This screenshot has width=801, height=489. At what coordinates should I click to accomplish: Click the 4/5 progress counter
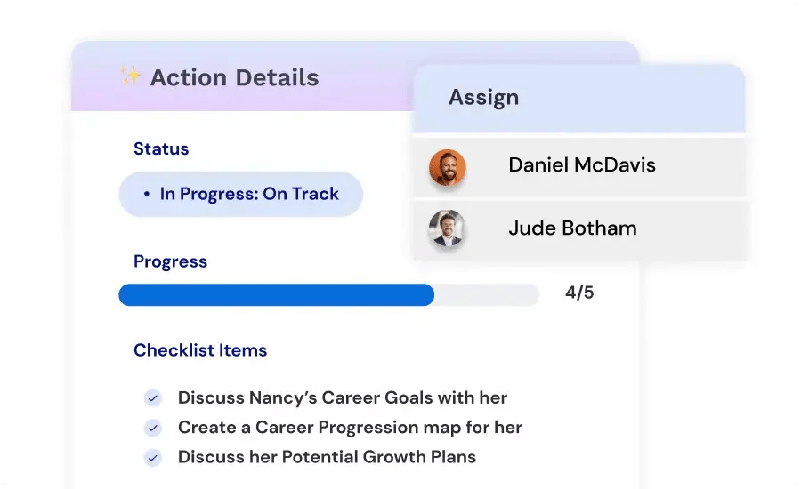(x=579, y=293)
